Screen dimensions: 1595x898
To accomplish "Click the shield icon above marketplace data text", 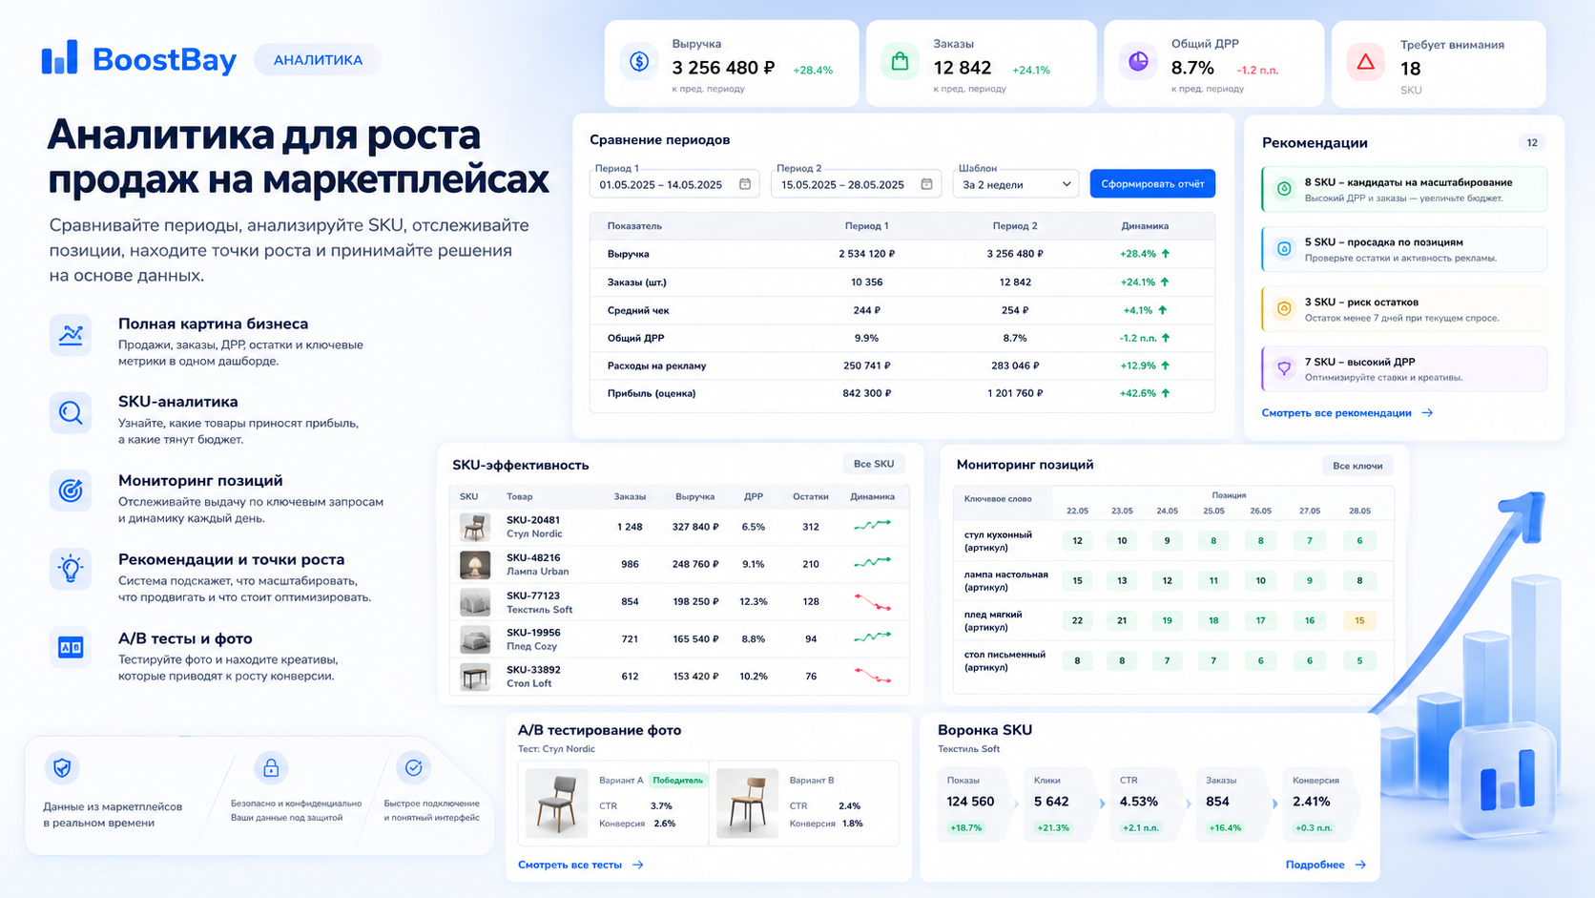I will click(x=62, y=767).
